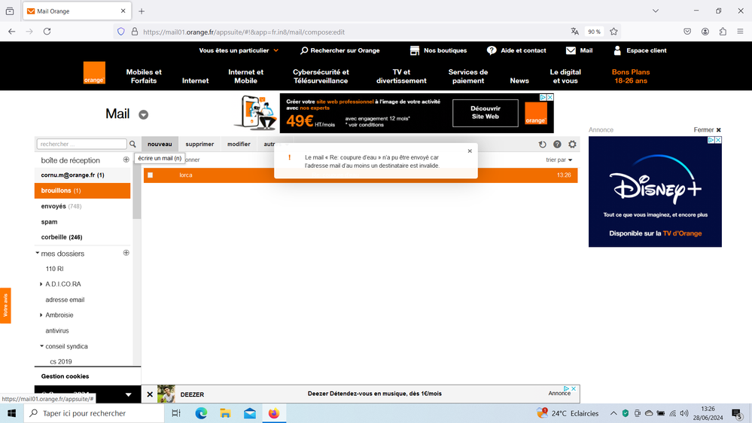This screenshot has width=752, height=423.
Task: Collapse the mes dossiers section
Action: click(x=38, y=253)
